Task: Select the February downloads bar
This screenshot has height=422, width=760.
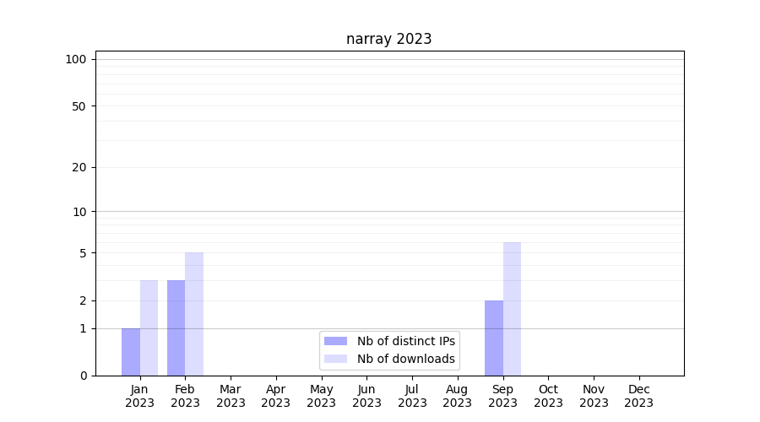Action: click(x=194, y=314)
